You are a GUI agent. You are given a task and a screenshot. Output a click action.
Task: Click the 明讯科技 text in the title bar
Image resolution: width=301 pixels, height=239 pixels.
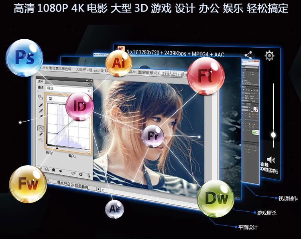click(171, 73)
